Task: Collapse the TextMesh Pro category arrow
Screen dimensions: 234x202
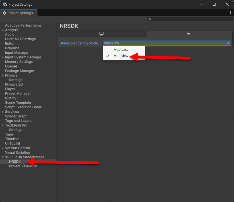Action: 3,125
